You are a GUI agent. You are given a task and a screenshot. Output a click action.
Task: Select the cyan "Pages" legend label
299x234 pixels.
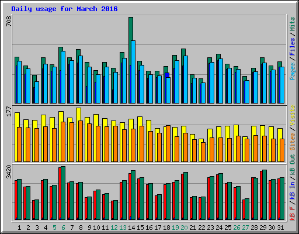pyautogui.click(x=293, y=71)
